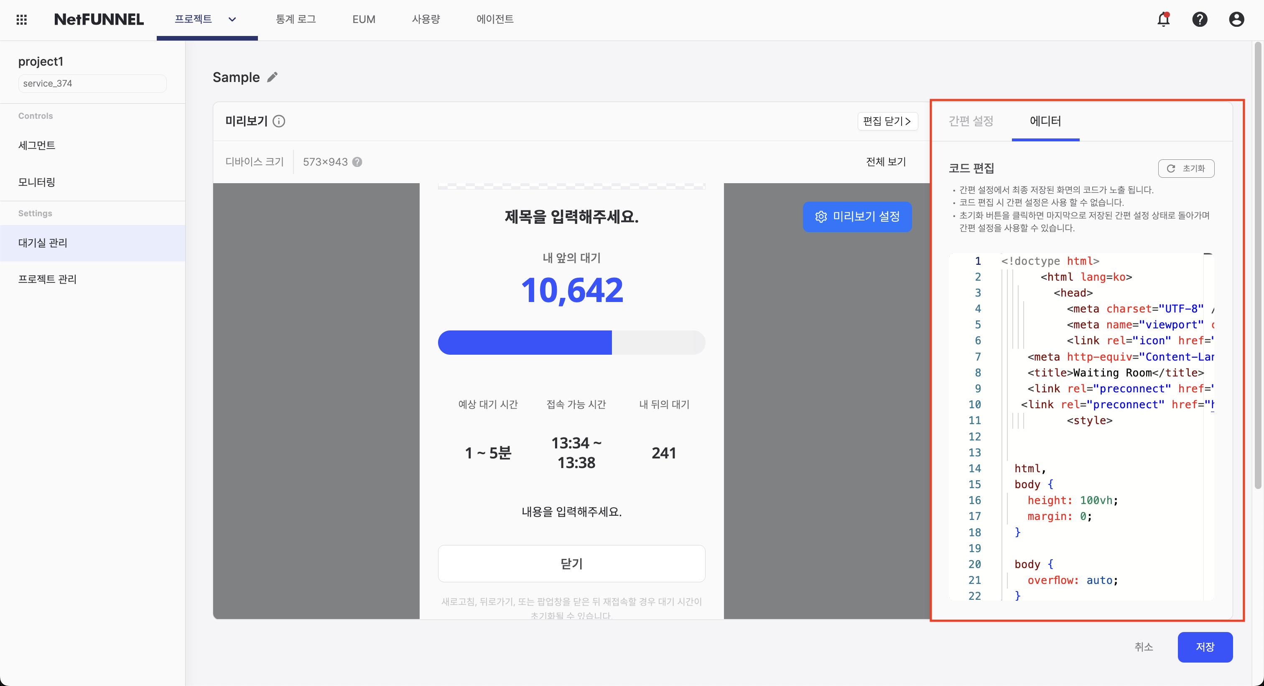Click the info icon beside 미리보기
The height and width of the screenshot is (686, 1264).
tap(279, 121)
